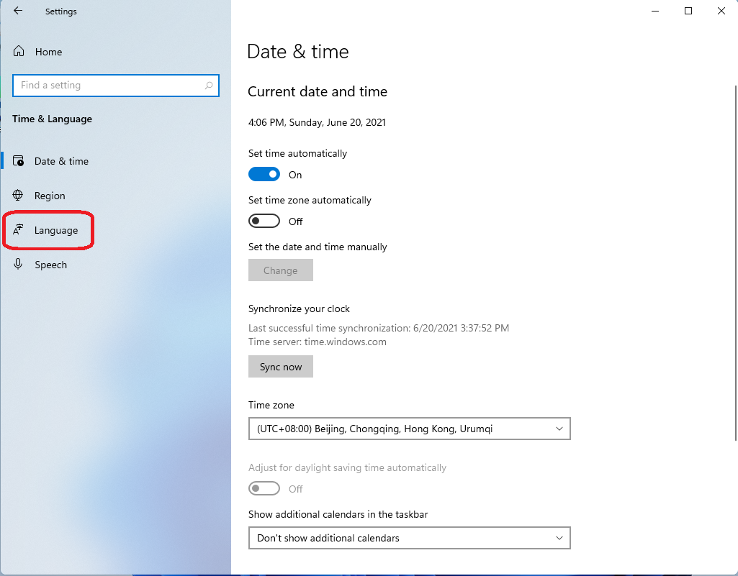Expand the additional calendars dropdown
Viewport: 738px width, 576px height.
pos(409,538)
